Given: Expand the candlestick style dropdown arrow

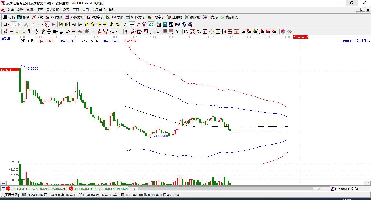Looking at the screenshot, I should coord(42,24).
